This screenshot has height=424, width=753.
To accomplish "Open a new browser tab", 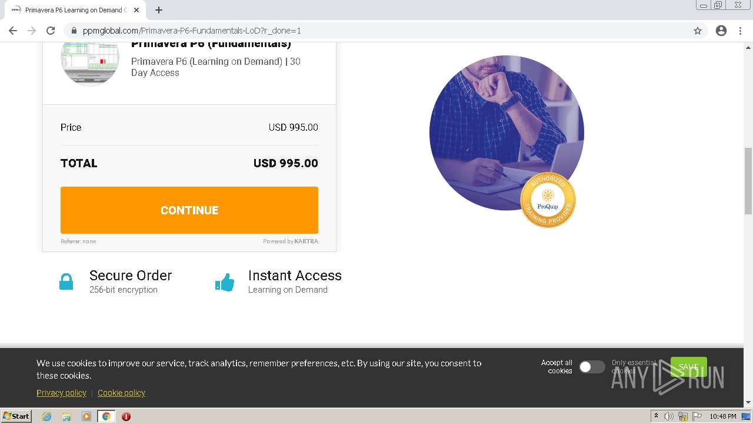I will point(159,10).
